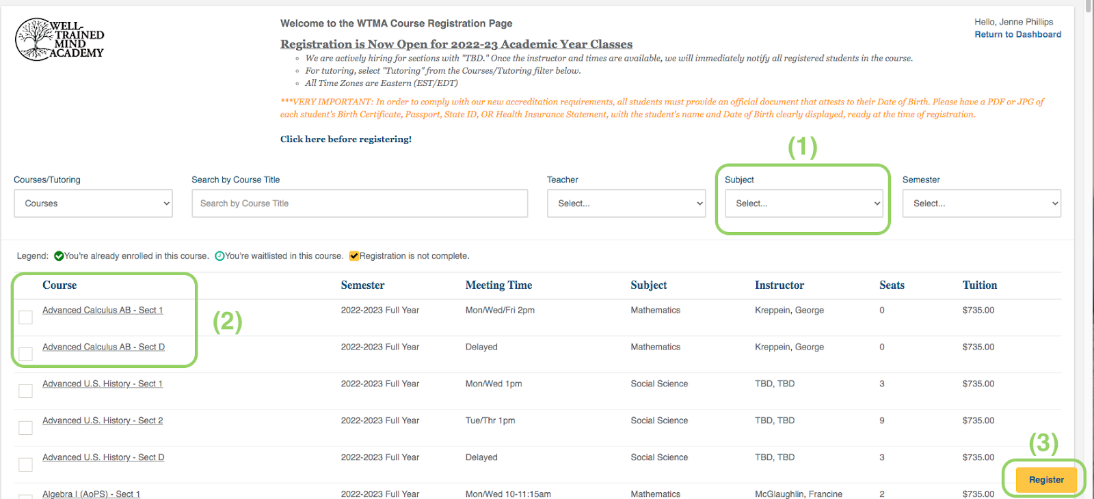Click the Search by Course Title field

pos(360,203)
